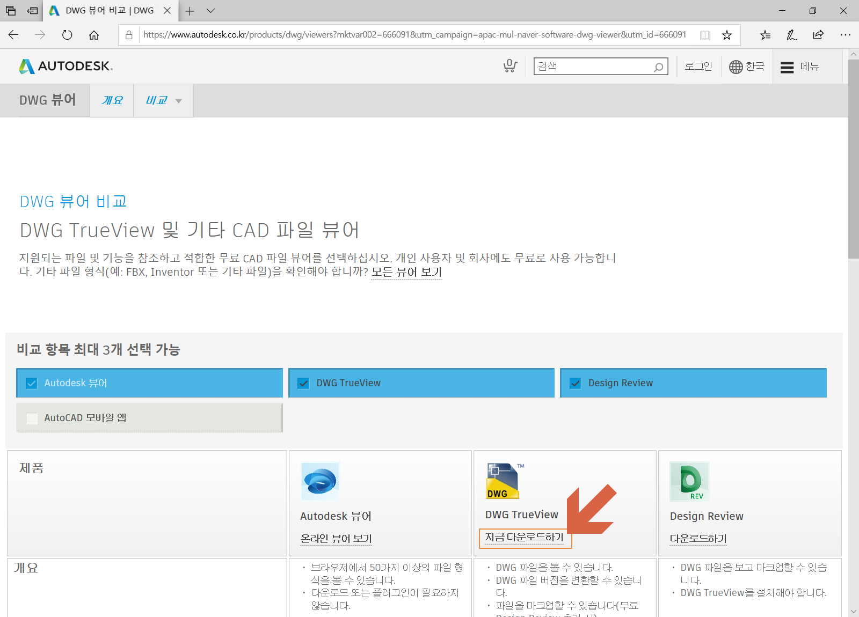Open the hamburger 메뉴 icon
Viewport: 859px width, 617px height.
(787, 67)
